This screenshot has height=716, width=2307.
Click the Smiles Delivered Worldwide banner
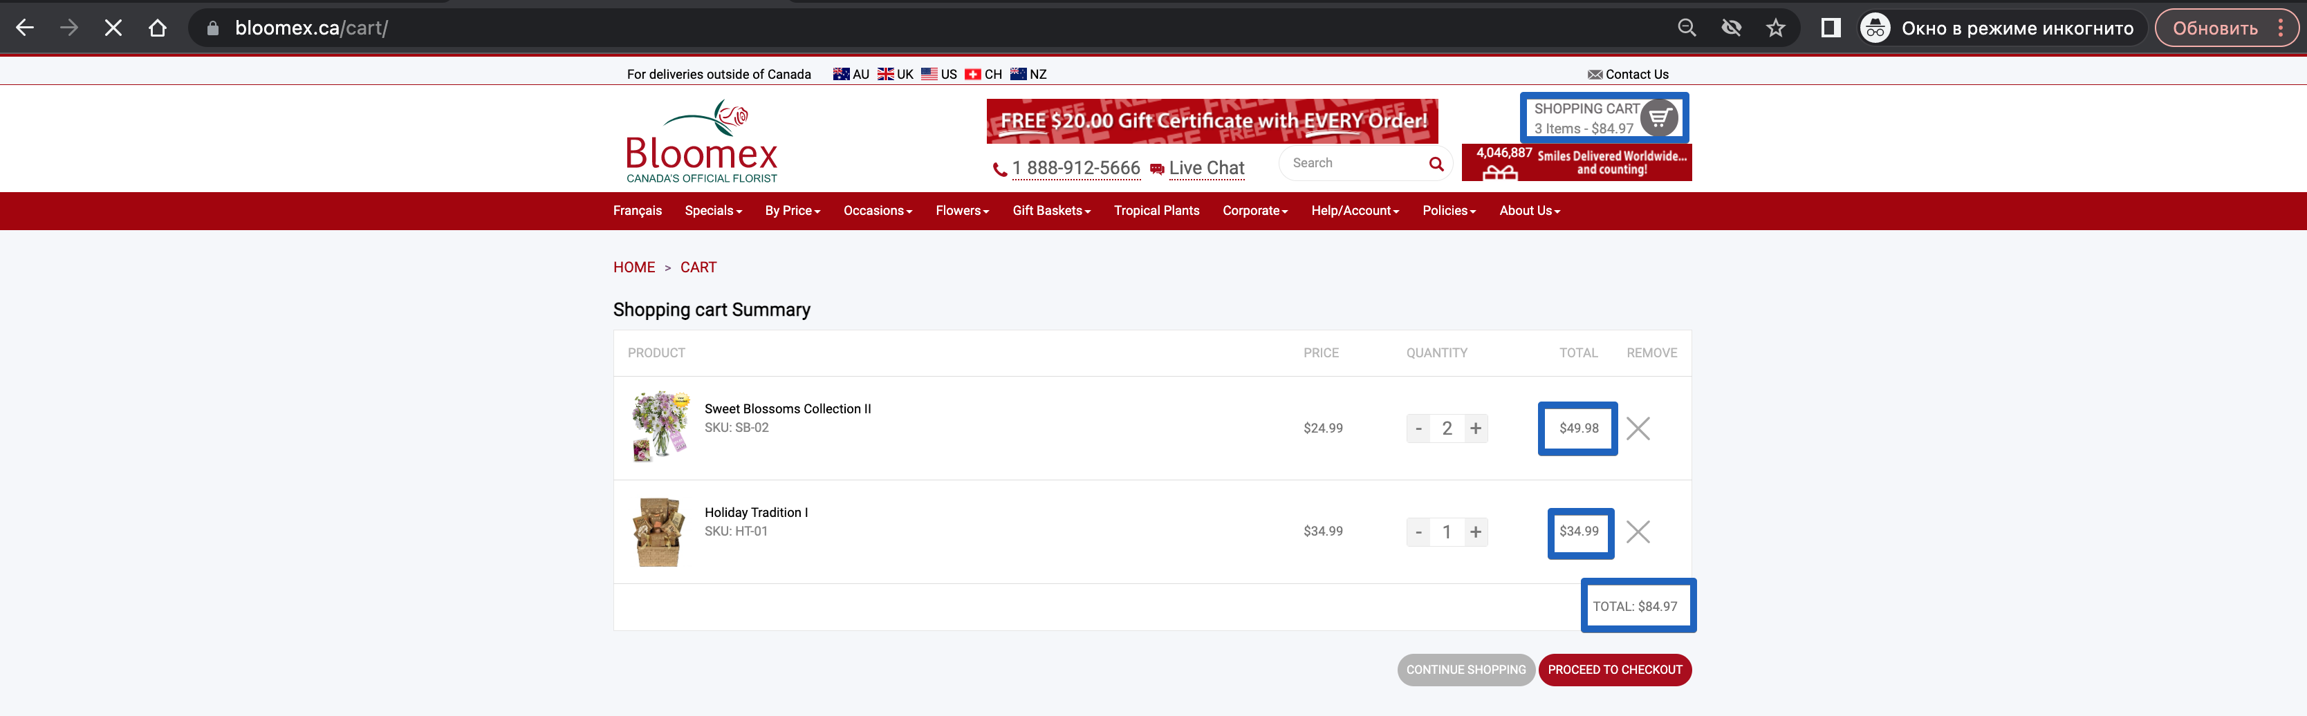[1576, 162]
